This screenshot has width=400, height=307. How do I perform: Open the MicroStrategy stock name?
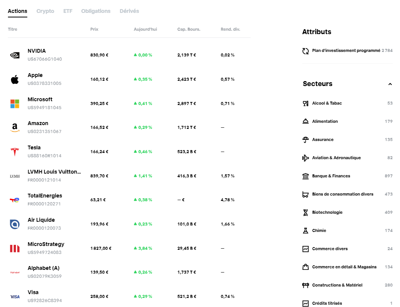[46, 244]
